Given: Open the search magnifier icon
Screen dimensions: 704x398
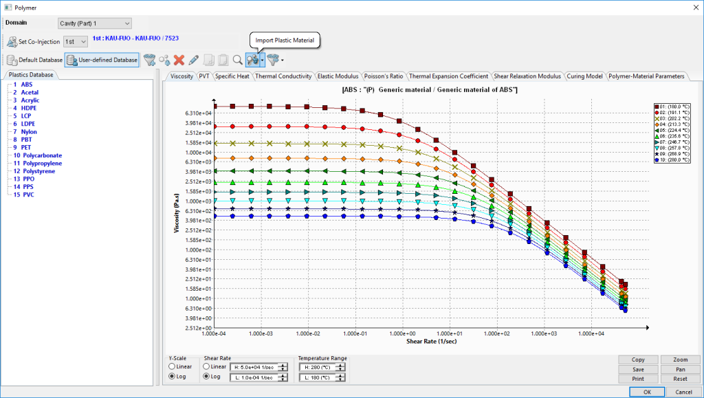Looking at the screenshot, I should [239, 60].
